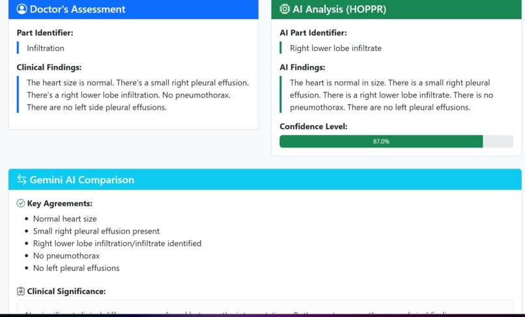Image resolution: width=525 pixels, height=317 pixels.
Task: Click the 'AI Findings:' label
Action: [x=302, y=67]
